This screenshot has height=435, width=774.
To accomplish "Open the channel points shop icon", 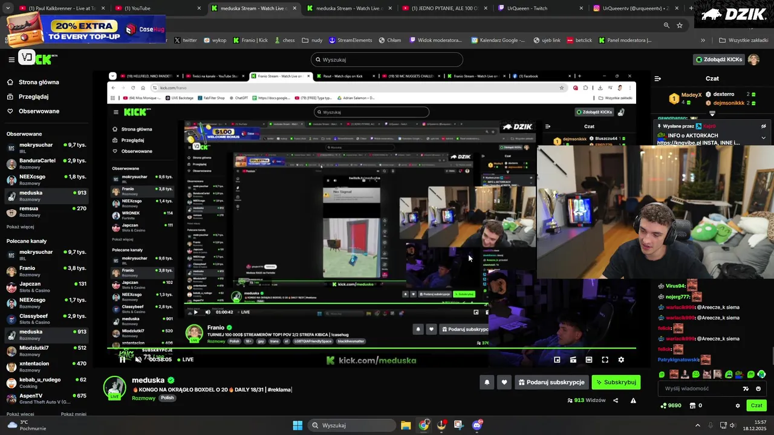I will (692, 405).
